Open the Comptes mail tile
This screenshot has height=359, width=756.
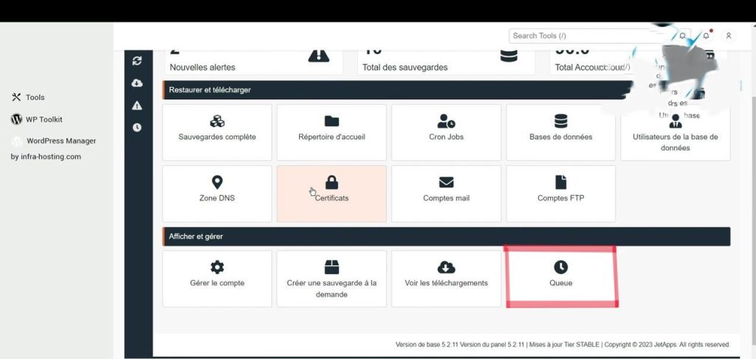(446, 194)
